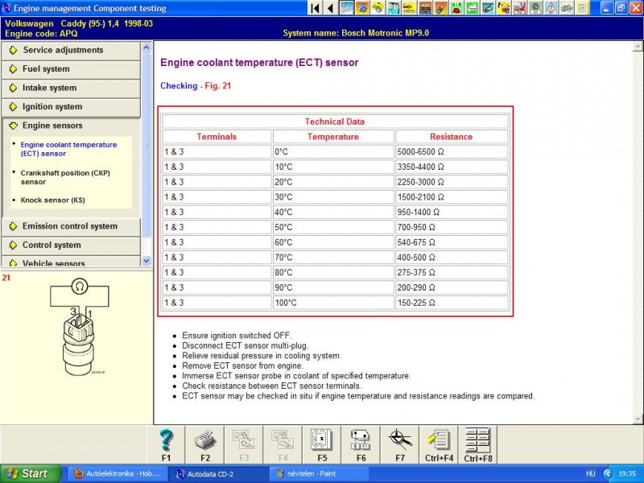Select the 400-500 Ω resistance cell
The height and width of the screenshot is (483, 644).
click(x=451, y=258)
